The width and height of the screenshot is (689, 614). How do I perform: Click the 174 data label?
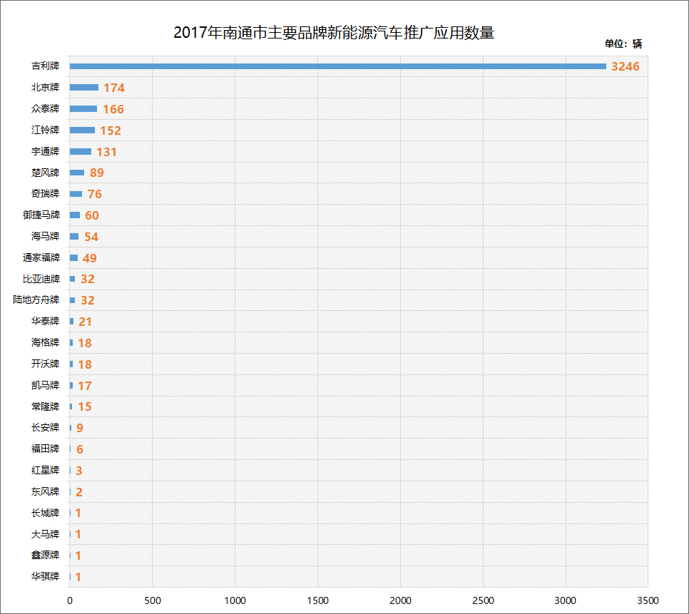[114, 88]
